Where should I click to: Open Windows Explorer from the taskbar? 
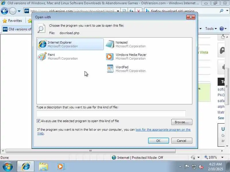[43, 167]
